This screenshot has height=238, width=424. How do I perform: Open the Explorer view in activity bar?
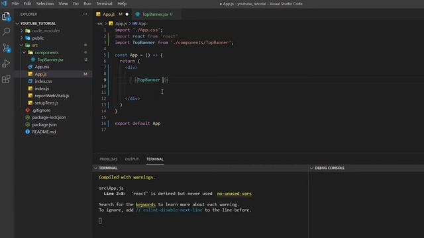[6, 17]
